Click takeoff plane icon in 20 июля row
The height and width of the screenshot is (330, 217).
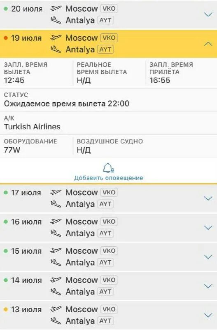coord(56,9)
